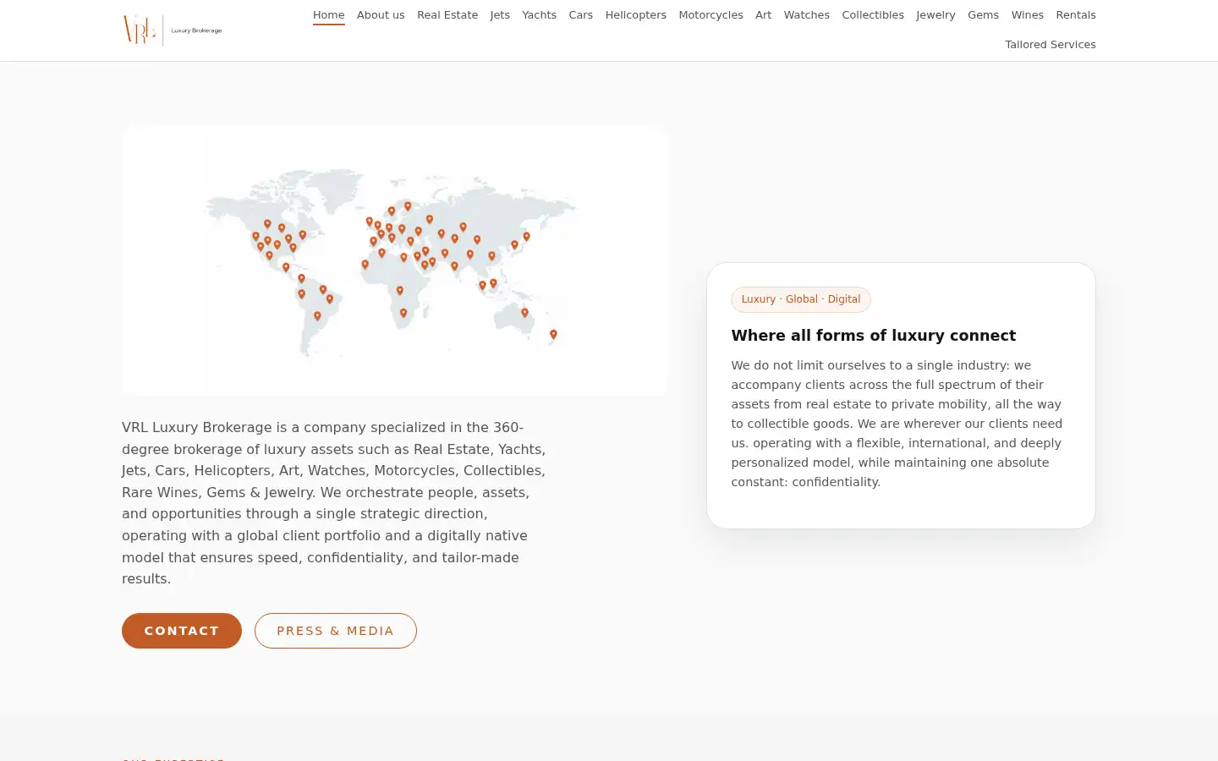Click the world map image
Image resolution: width=1218 pixels, height=761 pixels.
pyautogui.click(x=394, y=260)
